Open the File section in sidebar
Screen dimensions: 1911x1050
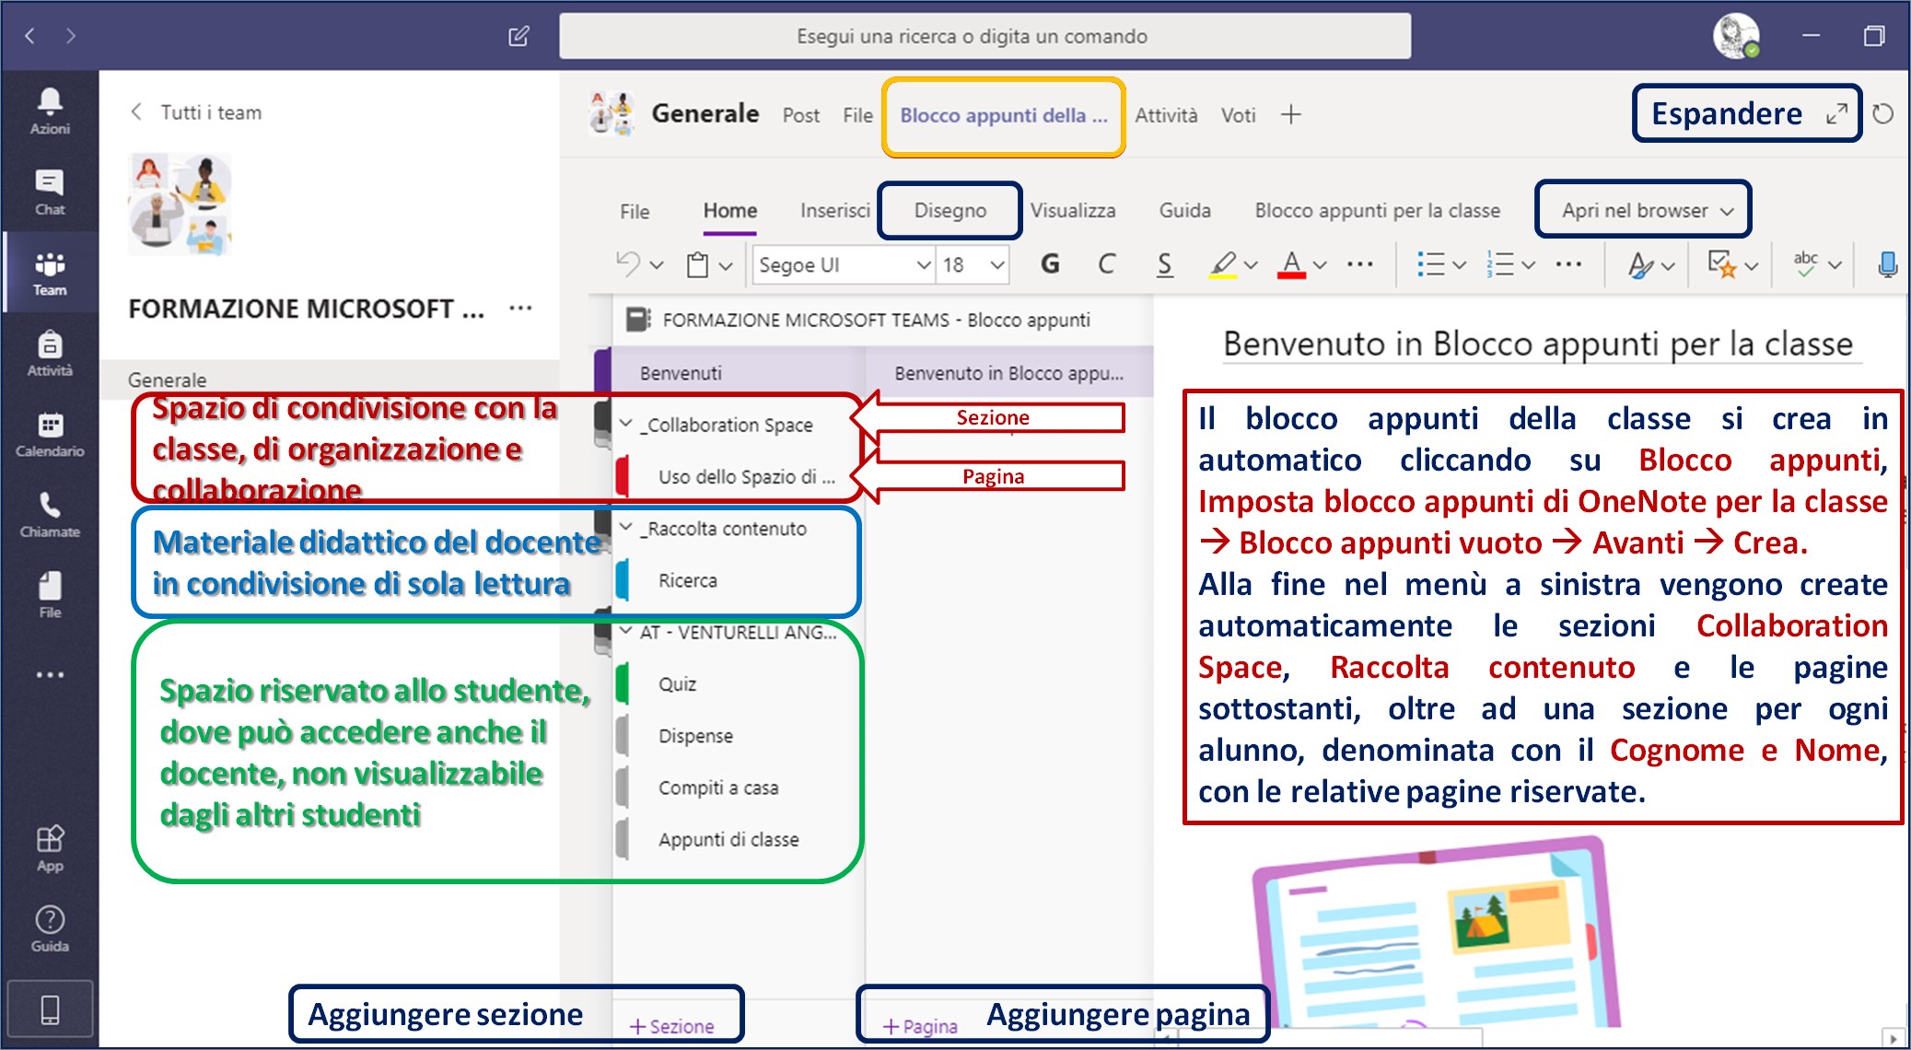click(50, 594)
